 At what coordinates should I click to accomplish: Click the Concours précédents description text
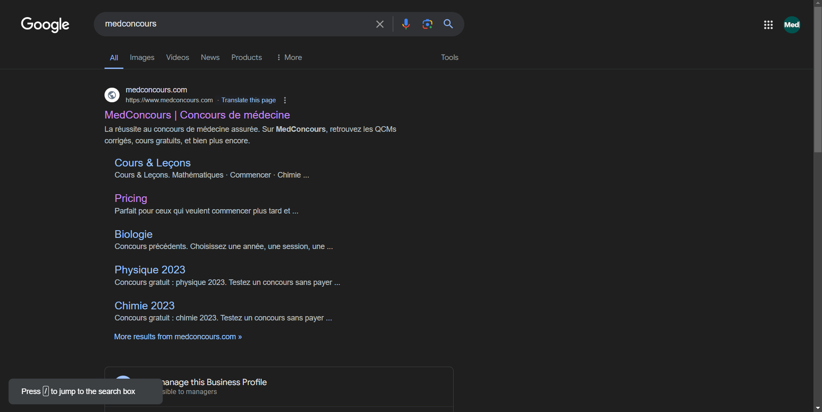pos(224,246)
